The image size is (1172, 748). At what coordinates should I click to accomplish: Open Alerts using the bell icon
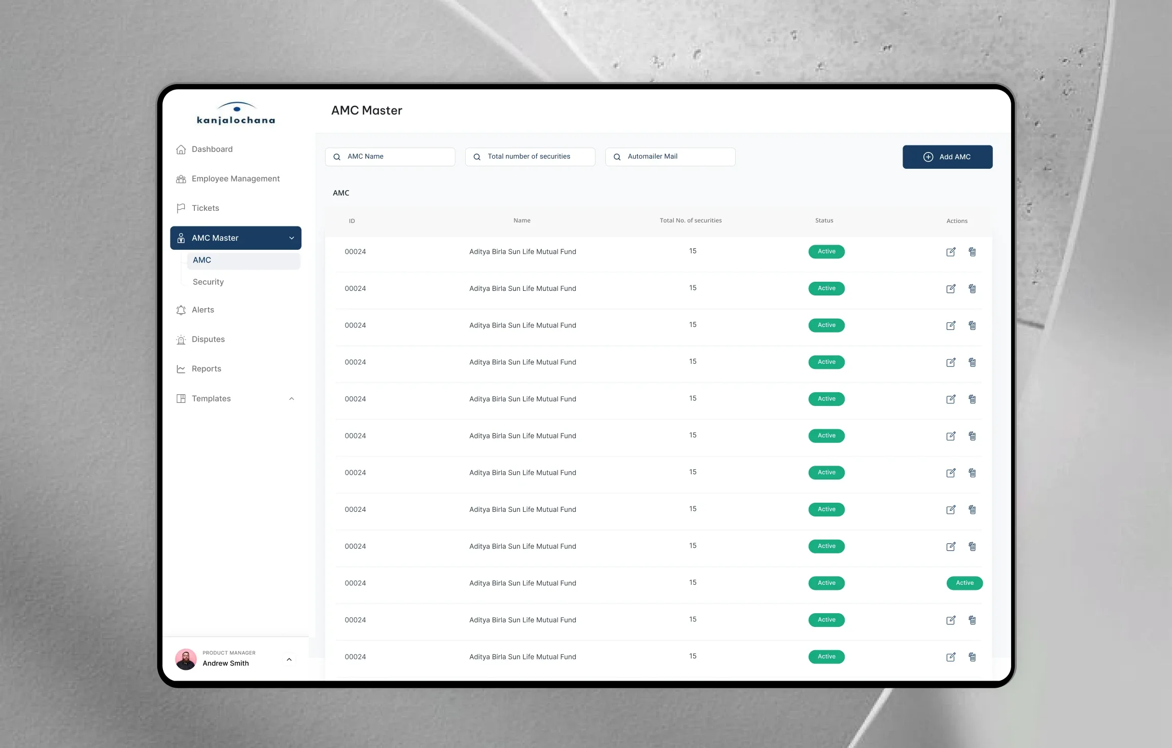(181, 310)
